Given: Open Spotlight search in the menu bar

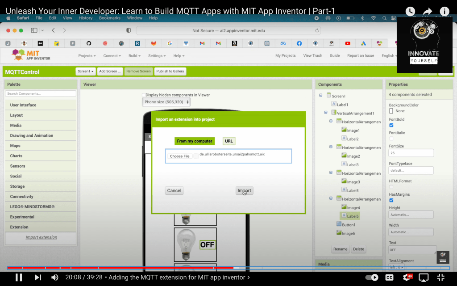Looking at the screenshot, I should pos(384,18).
